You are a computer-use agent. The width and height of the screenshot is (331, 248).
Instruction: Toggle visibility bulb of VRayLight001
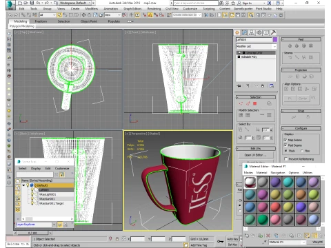pyautogui.click(x=32, y=194)
